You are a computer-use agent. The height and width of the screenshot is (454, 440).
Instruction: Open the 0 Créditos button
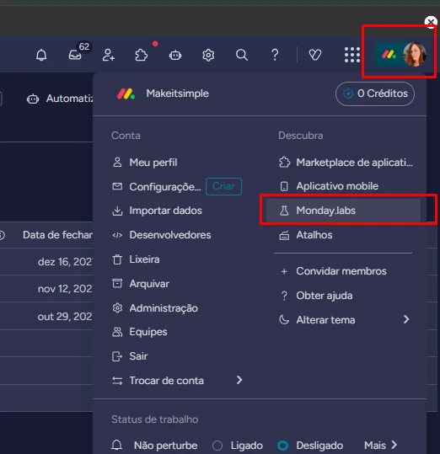(375, 93)
